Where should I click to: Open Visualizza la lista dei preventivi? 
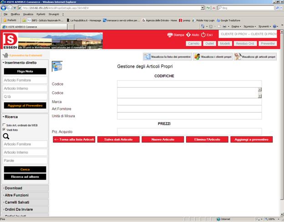click(167, 57)
